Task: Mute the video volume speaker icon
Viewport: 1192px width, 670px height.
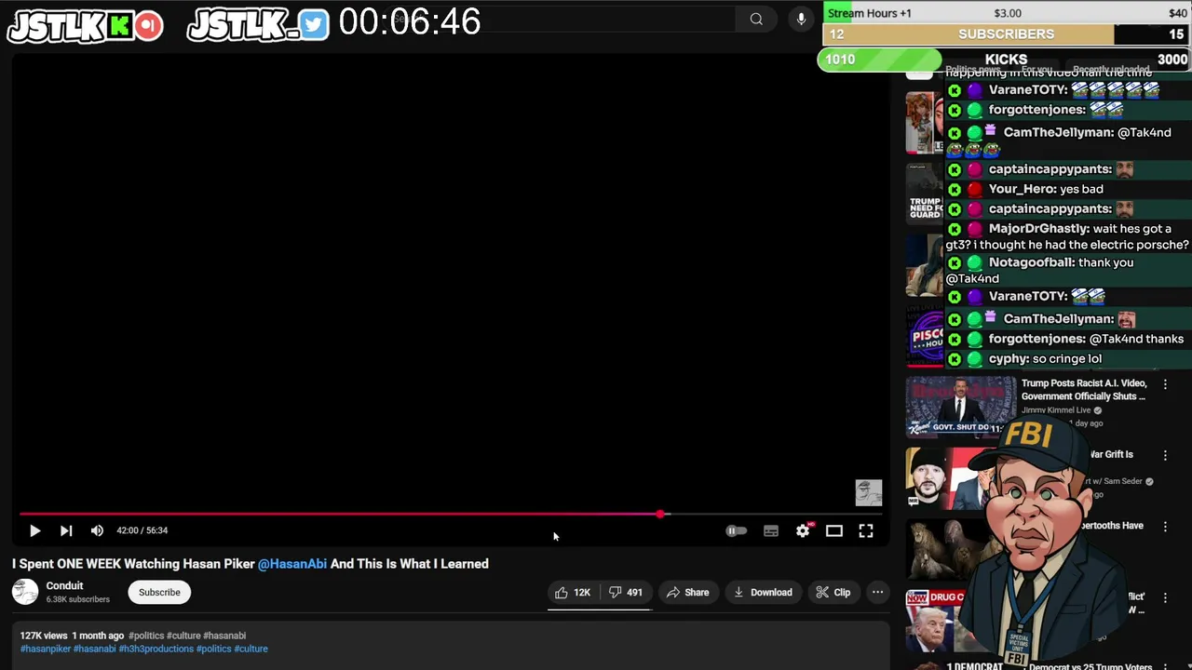Action: coord(97,530)
